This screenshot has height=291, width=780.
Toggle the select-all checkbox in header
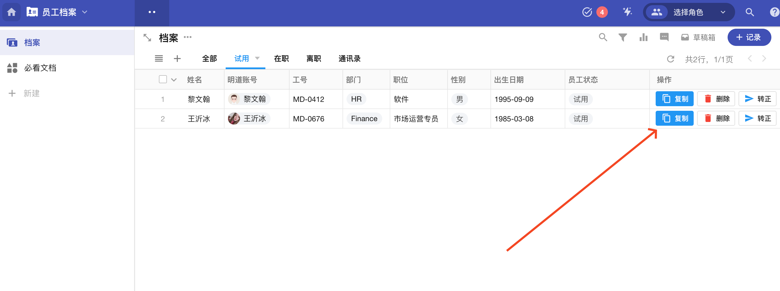163,79
